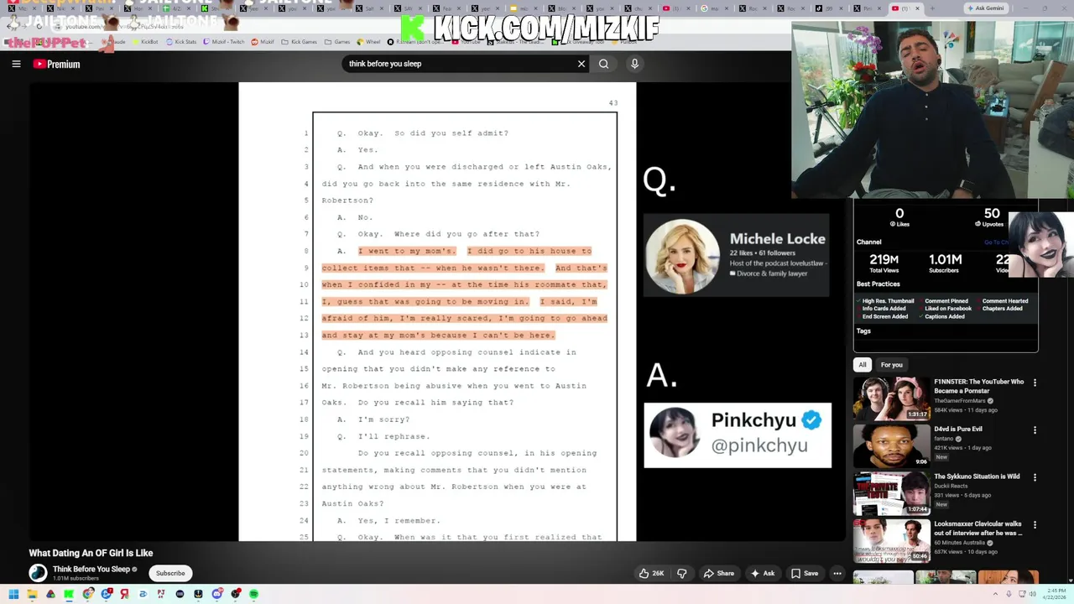Open Think Before You Sleep channel avatar
Image resolution: width=1074 pixels, height=604 pixels.
point(38,573)
